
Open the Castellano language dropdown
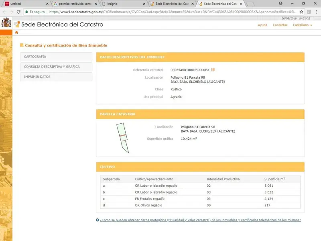point(303,25)
